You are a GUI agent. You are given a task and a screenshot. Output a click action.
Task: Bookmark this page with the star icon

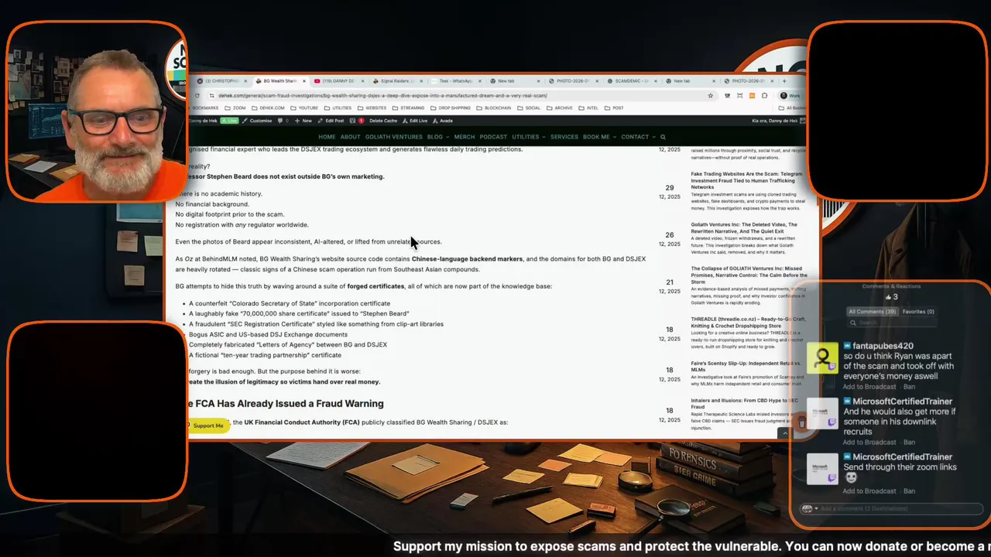click(x=710, y=96)
